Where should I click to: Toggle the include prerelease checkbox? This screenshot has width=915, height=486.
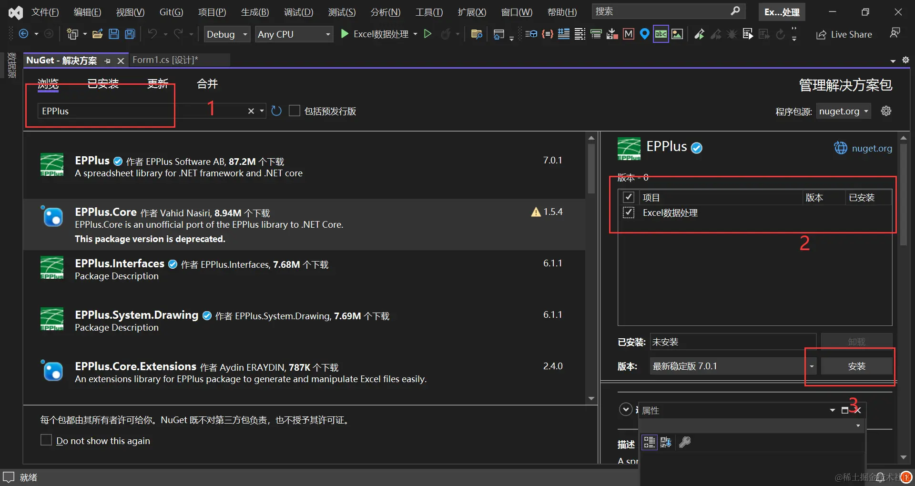[295, 111]
